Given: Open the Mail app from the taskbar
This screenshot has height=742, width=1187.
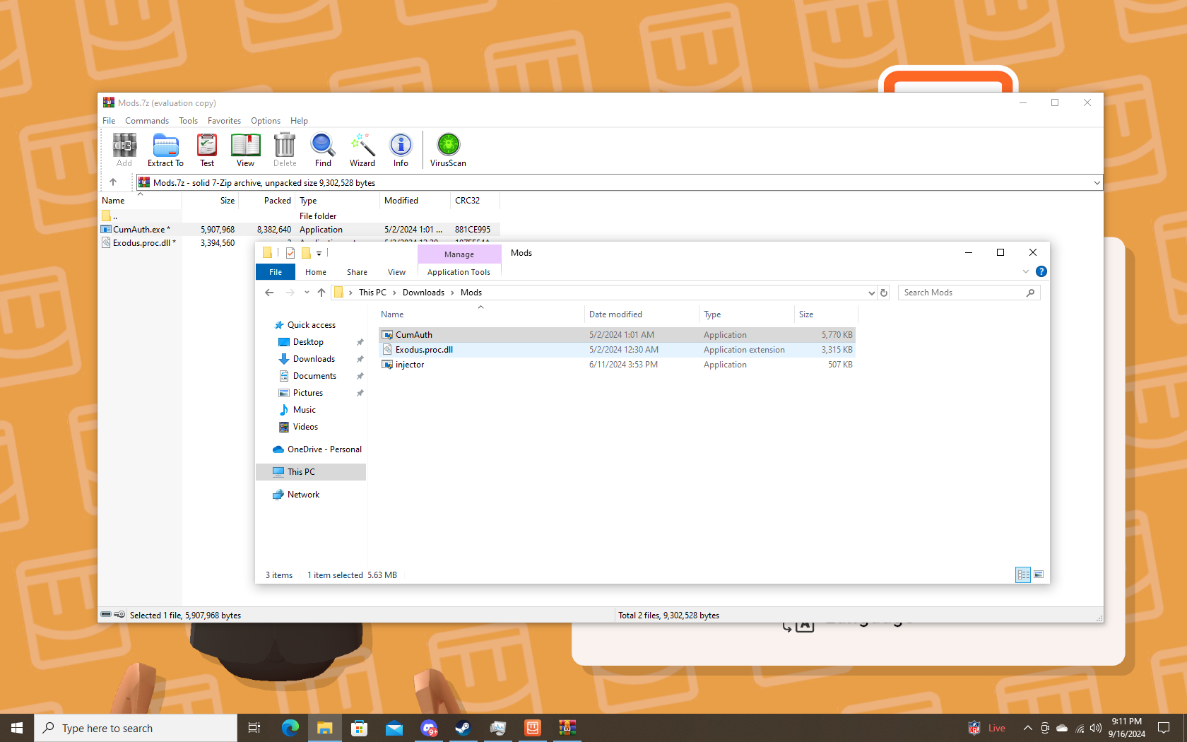Looking at the screenshot, I should (x=394, y=728).
